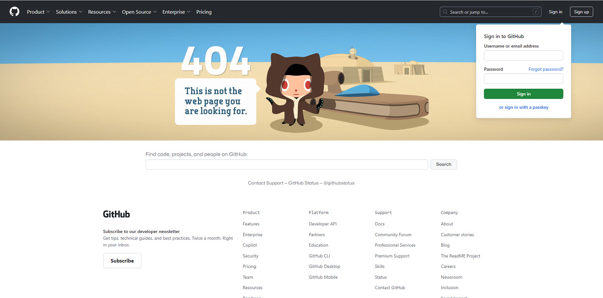Show the Enterprise dropdown menu
Image resolution: width=603 pixels, height=298 pixels.
(x=176, y=12)
